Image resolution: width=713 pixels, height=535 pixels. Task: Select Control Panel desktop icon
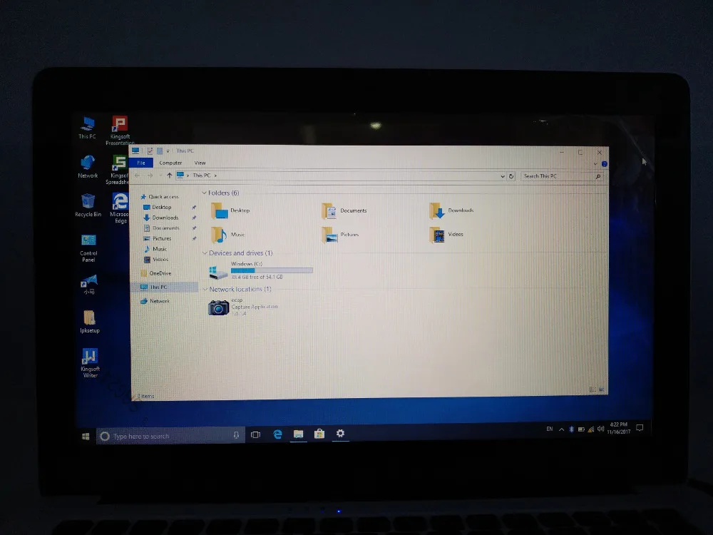pos(88,248)
